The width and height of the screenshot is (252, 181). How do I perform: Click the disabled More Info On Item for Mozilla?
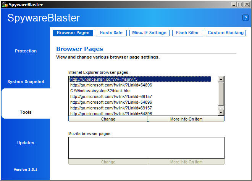coord(186,162)
